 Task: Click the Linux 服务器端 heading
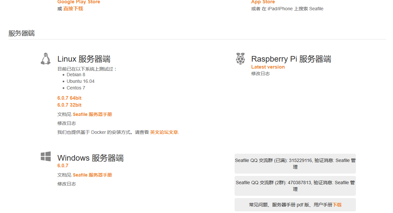pos(84,59)
